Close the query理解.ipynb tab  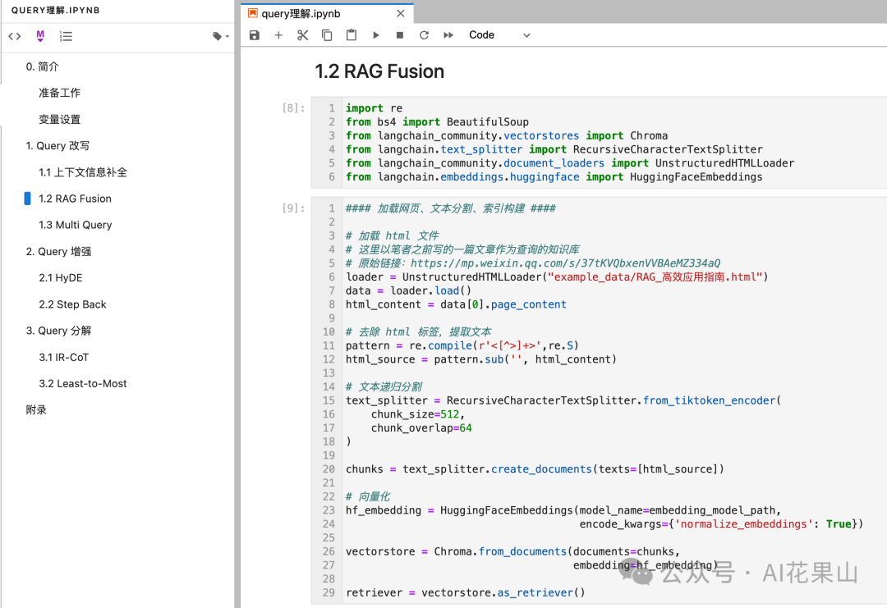coord(401,14)
